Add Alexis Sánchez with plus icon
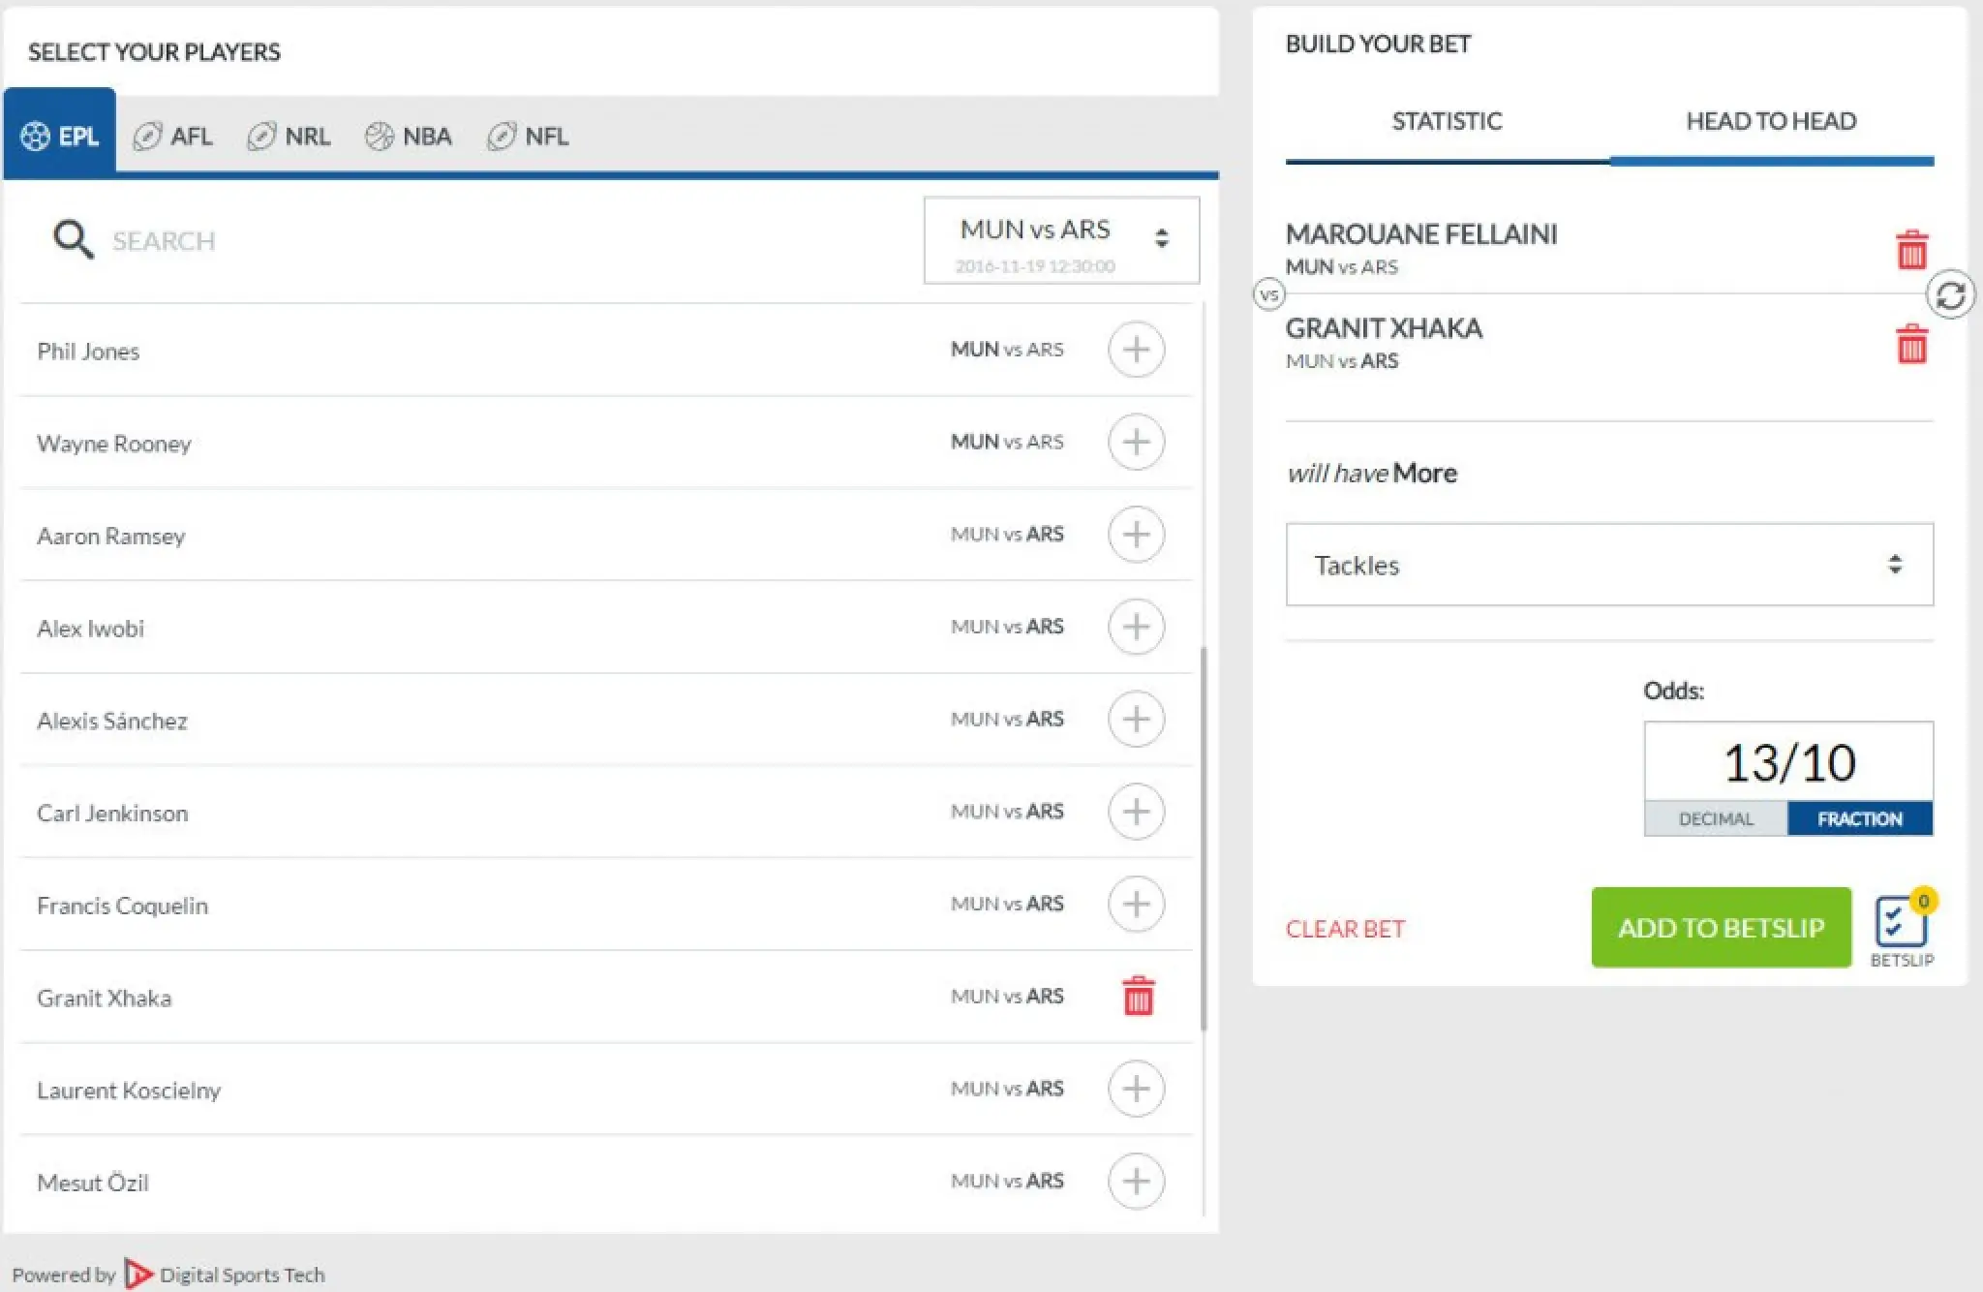Screen dimensions: 1983x1292 coord(1136,719)
